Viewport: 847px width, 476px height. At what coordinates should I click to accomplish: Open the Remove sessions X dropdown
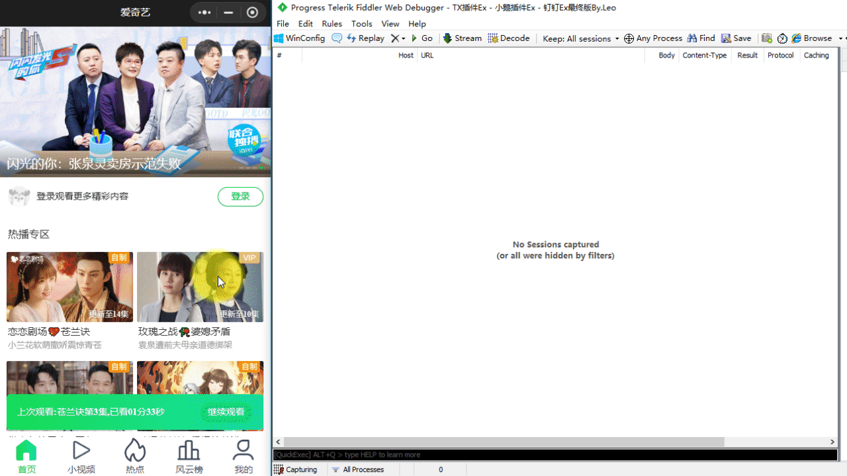coord(398,38)
